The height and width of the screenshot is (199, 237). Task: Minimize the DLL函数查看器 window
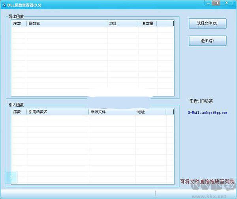point(208,3)
